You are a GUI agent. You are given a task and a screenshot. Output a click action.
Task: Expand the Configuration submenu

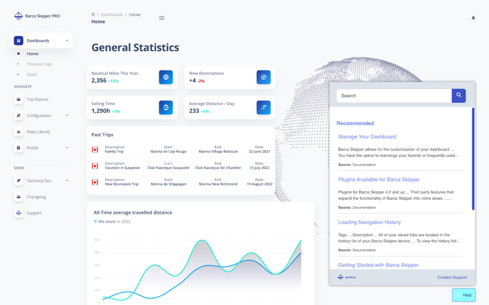(x=67, y=115)
